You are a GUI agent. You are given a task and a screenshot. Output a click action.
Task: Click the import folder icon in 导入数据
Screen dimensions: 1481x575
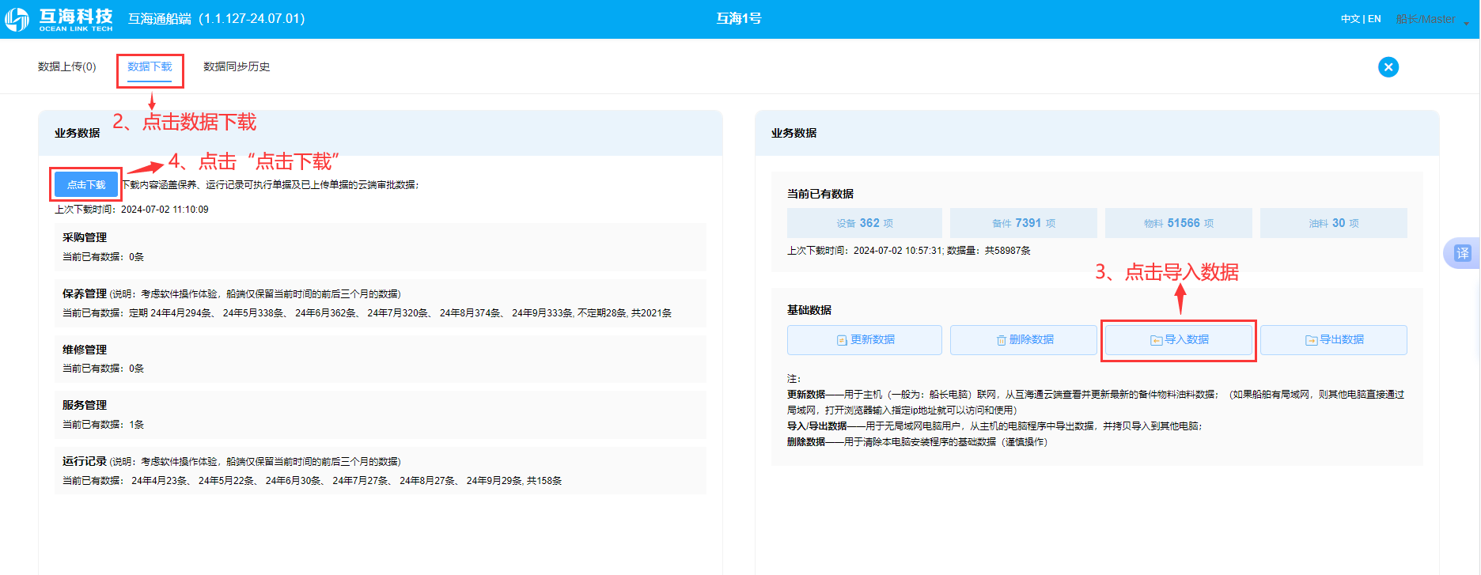[x=1156, y=340]
